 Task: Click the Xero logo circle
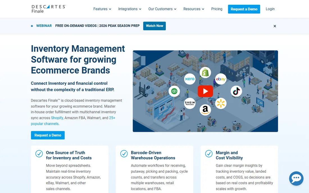(x=190, y=79)
